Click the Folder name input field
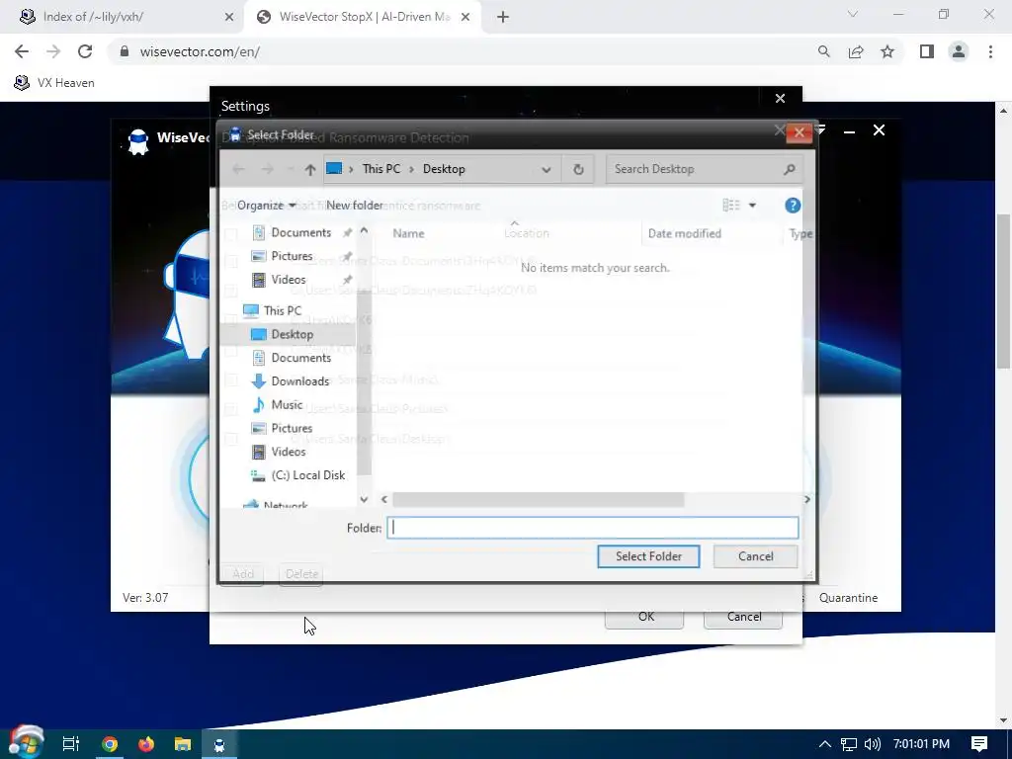Image resolution: width=1012 pixels, height=759 pixels. coord(593,528)
